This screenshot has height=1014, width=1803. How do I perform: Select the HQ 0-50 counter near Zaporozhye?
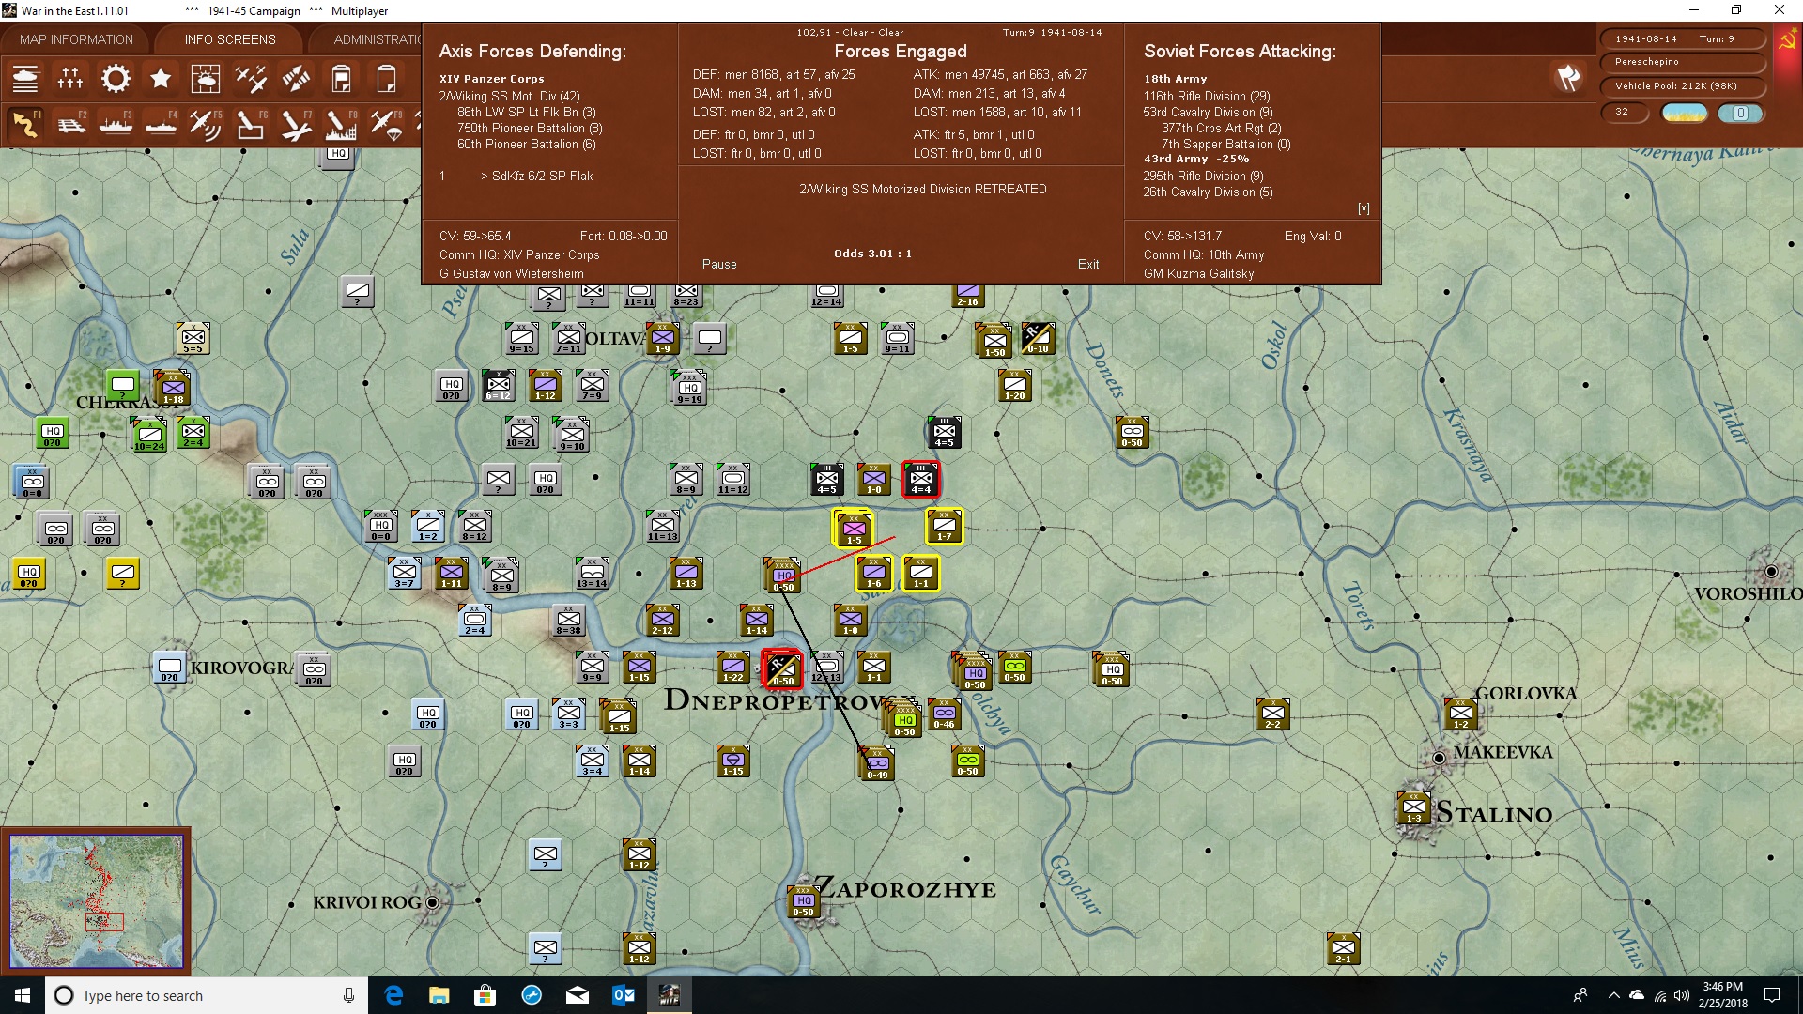click(x=803, y=901)
